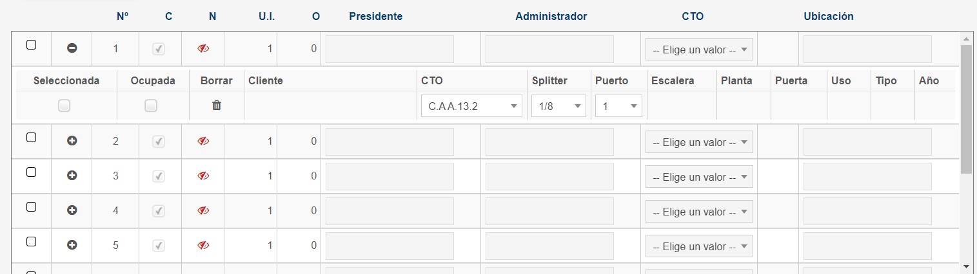Open the Splitter 1/8 dropdown
This screenshot has width=977, height=274.
[x=558, y=106]
